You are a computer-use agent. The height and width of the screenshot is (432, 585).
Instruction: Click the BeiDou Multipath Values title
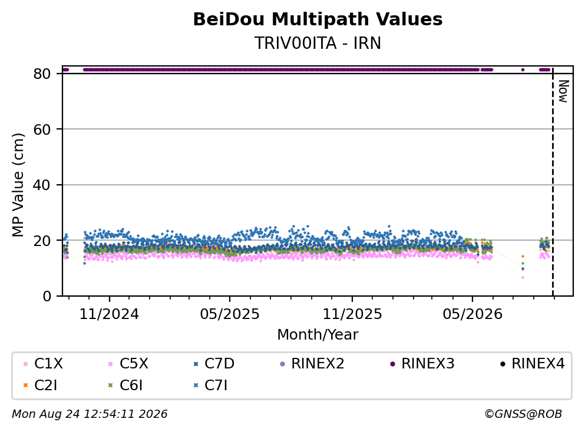pos(318,19)
